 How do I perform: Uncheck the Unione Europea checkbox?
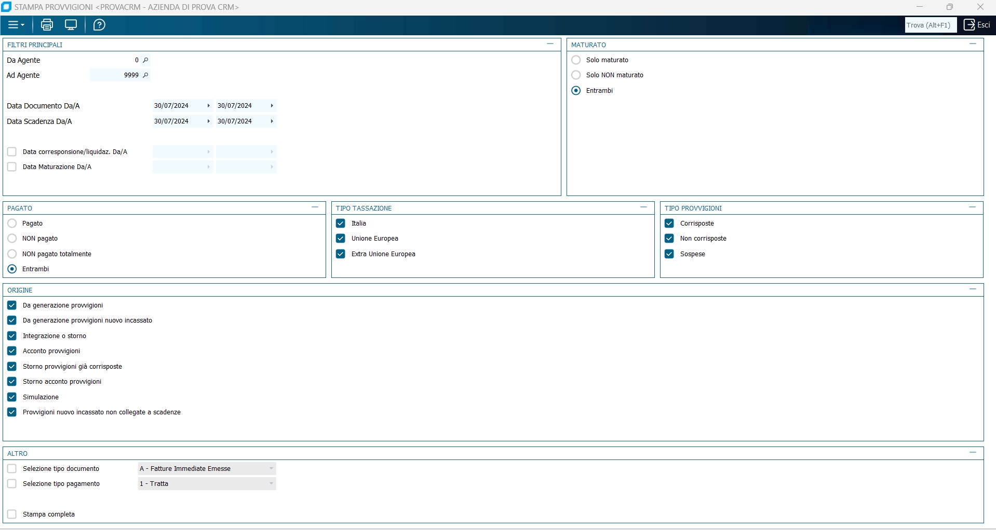pos(341,239)
